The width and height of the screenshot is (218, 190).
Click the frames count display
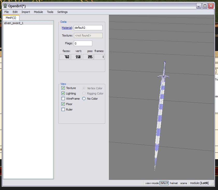click(99, 57)
